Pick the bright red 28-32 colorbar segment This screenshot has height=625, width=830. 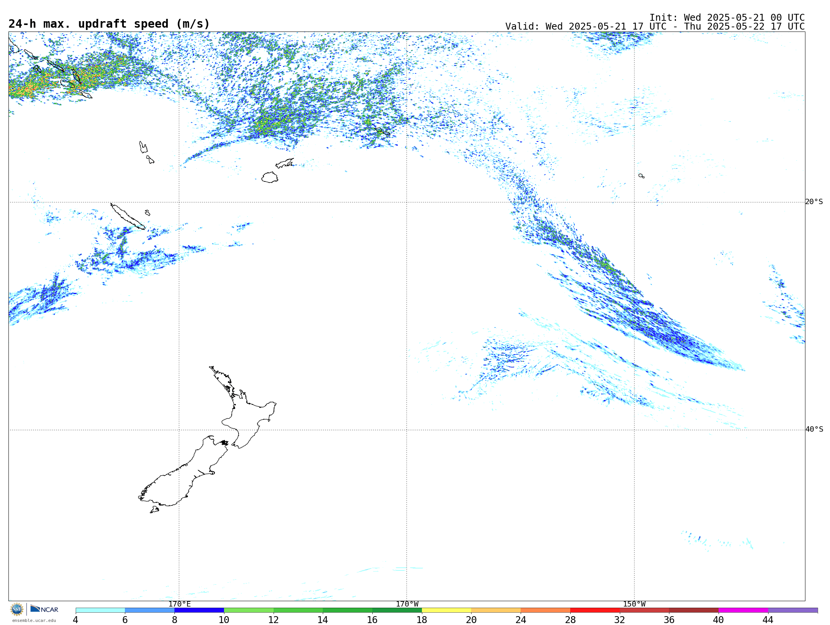pos(595,610)
